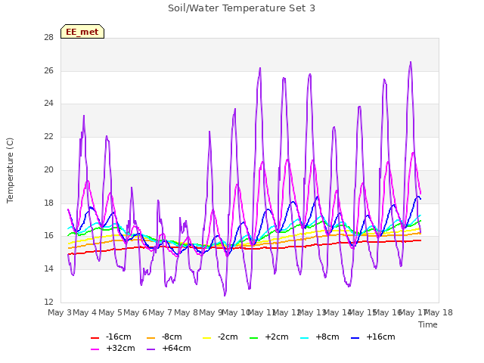The width and height of the screenshot is (484, 363).
Task: Select the +2cm legend entry
Action: click(x=269, y=337)
